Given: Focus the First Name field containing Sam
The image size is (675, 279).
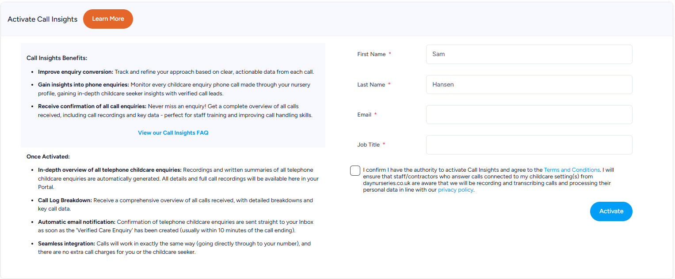Looking at the screenshot, I should coord(529,54).
